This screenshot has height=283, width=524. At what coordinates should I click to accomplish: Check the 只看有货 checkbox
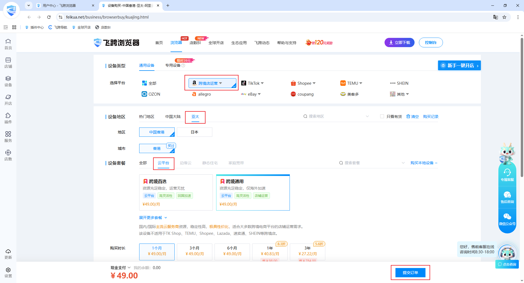[382, 116]
